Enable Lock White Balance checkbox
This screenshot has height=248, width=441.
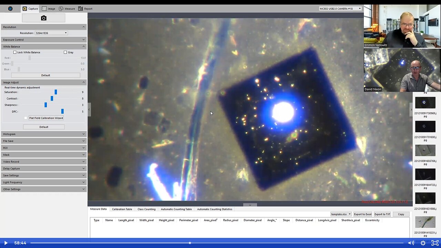tap(15, 52)
